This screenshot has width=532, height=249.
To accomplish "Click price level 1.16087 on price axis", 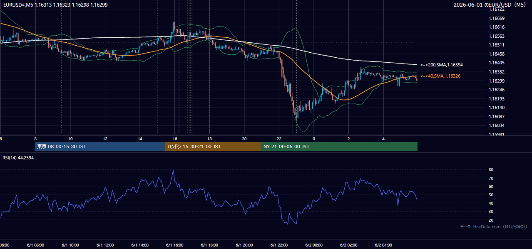I will [x=497, y=117].
